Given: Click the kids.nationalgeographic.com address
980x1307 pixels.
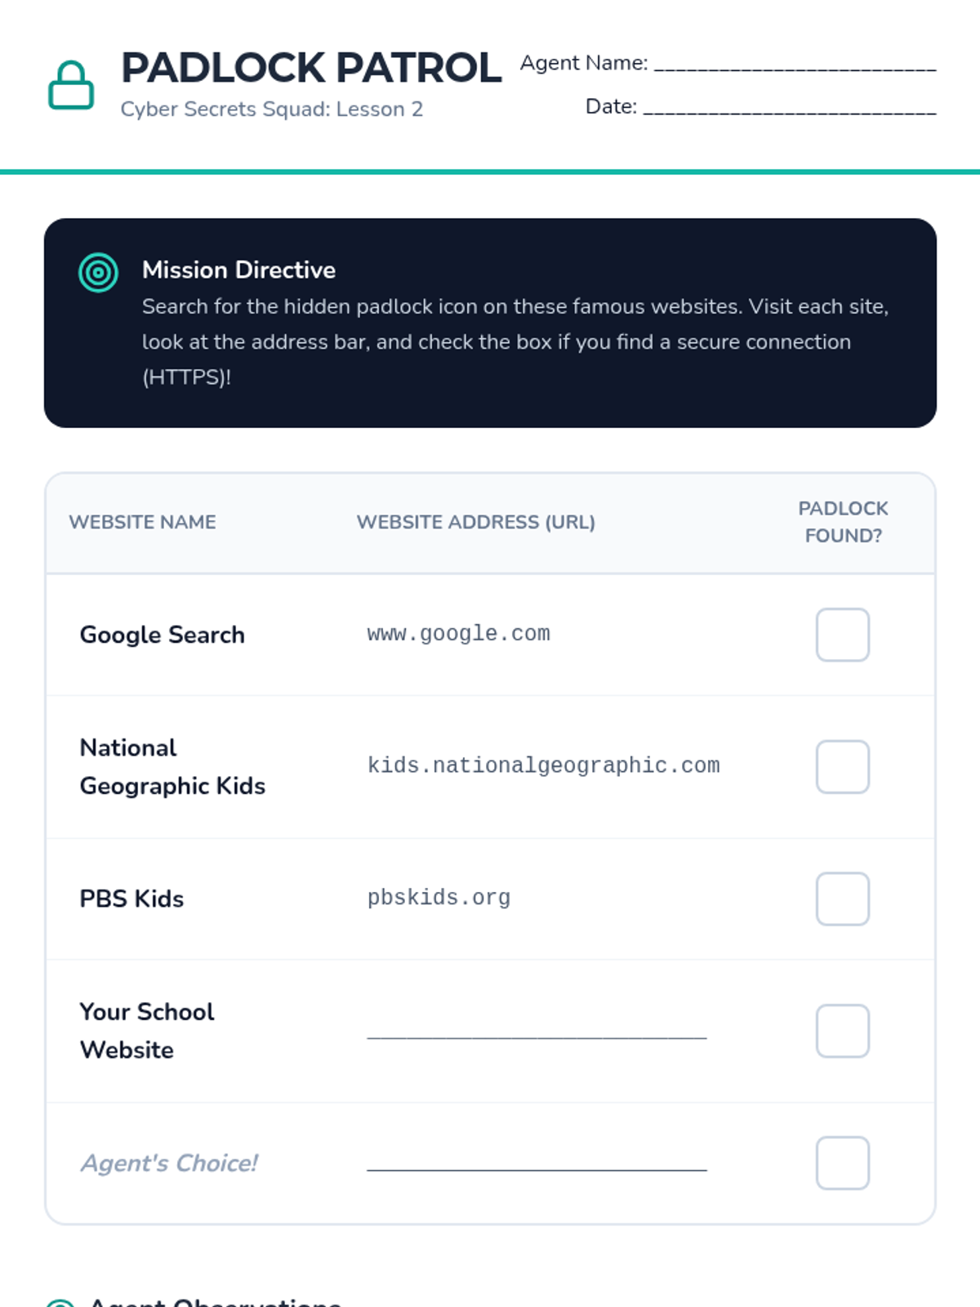Looking at the screenshot, I should point(543,766).
